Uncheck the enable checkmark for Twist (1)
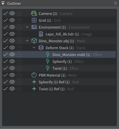Viewport: 119px width, 129px height. [x=5, y=68]
